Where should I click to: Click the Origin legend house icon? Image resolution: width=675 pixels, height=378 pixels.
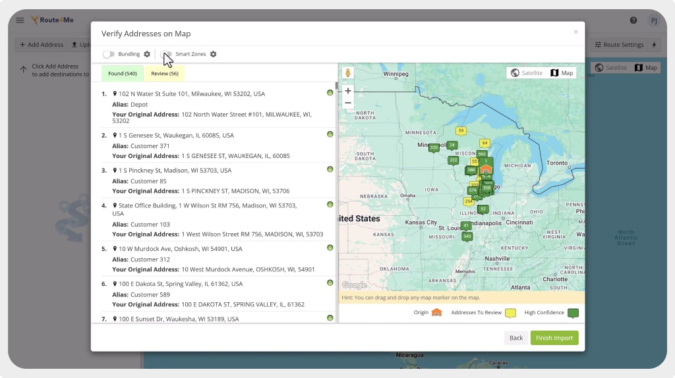point(436,313)
